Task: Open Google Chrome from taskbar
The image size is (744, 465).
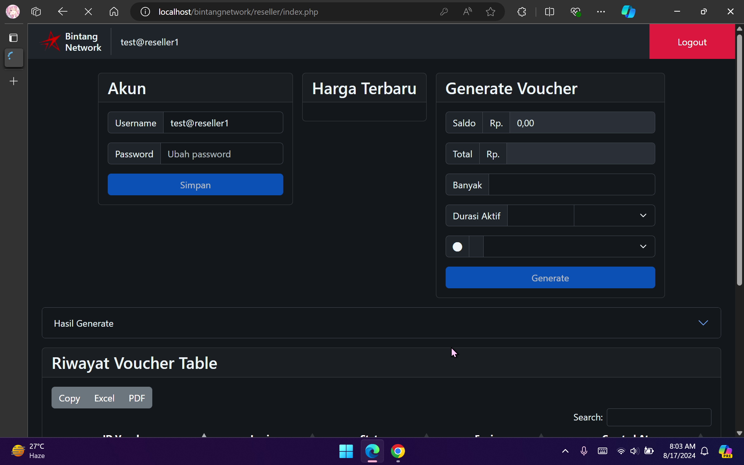Action: tap(398, 451)
